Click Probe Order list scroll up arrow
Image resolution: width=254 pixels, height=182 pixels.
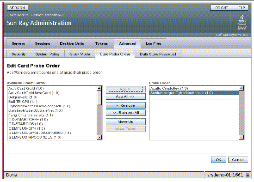[241, 88]
